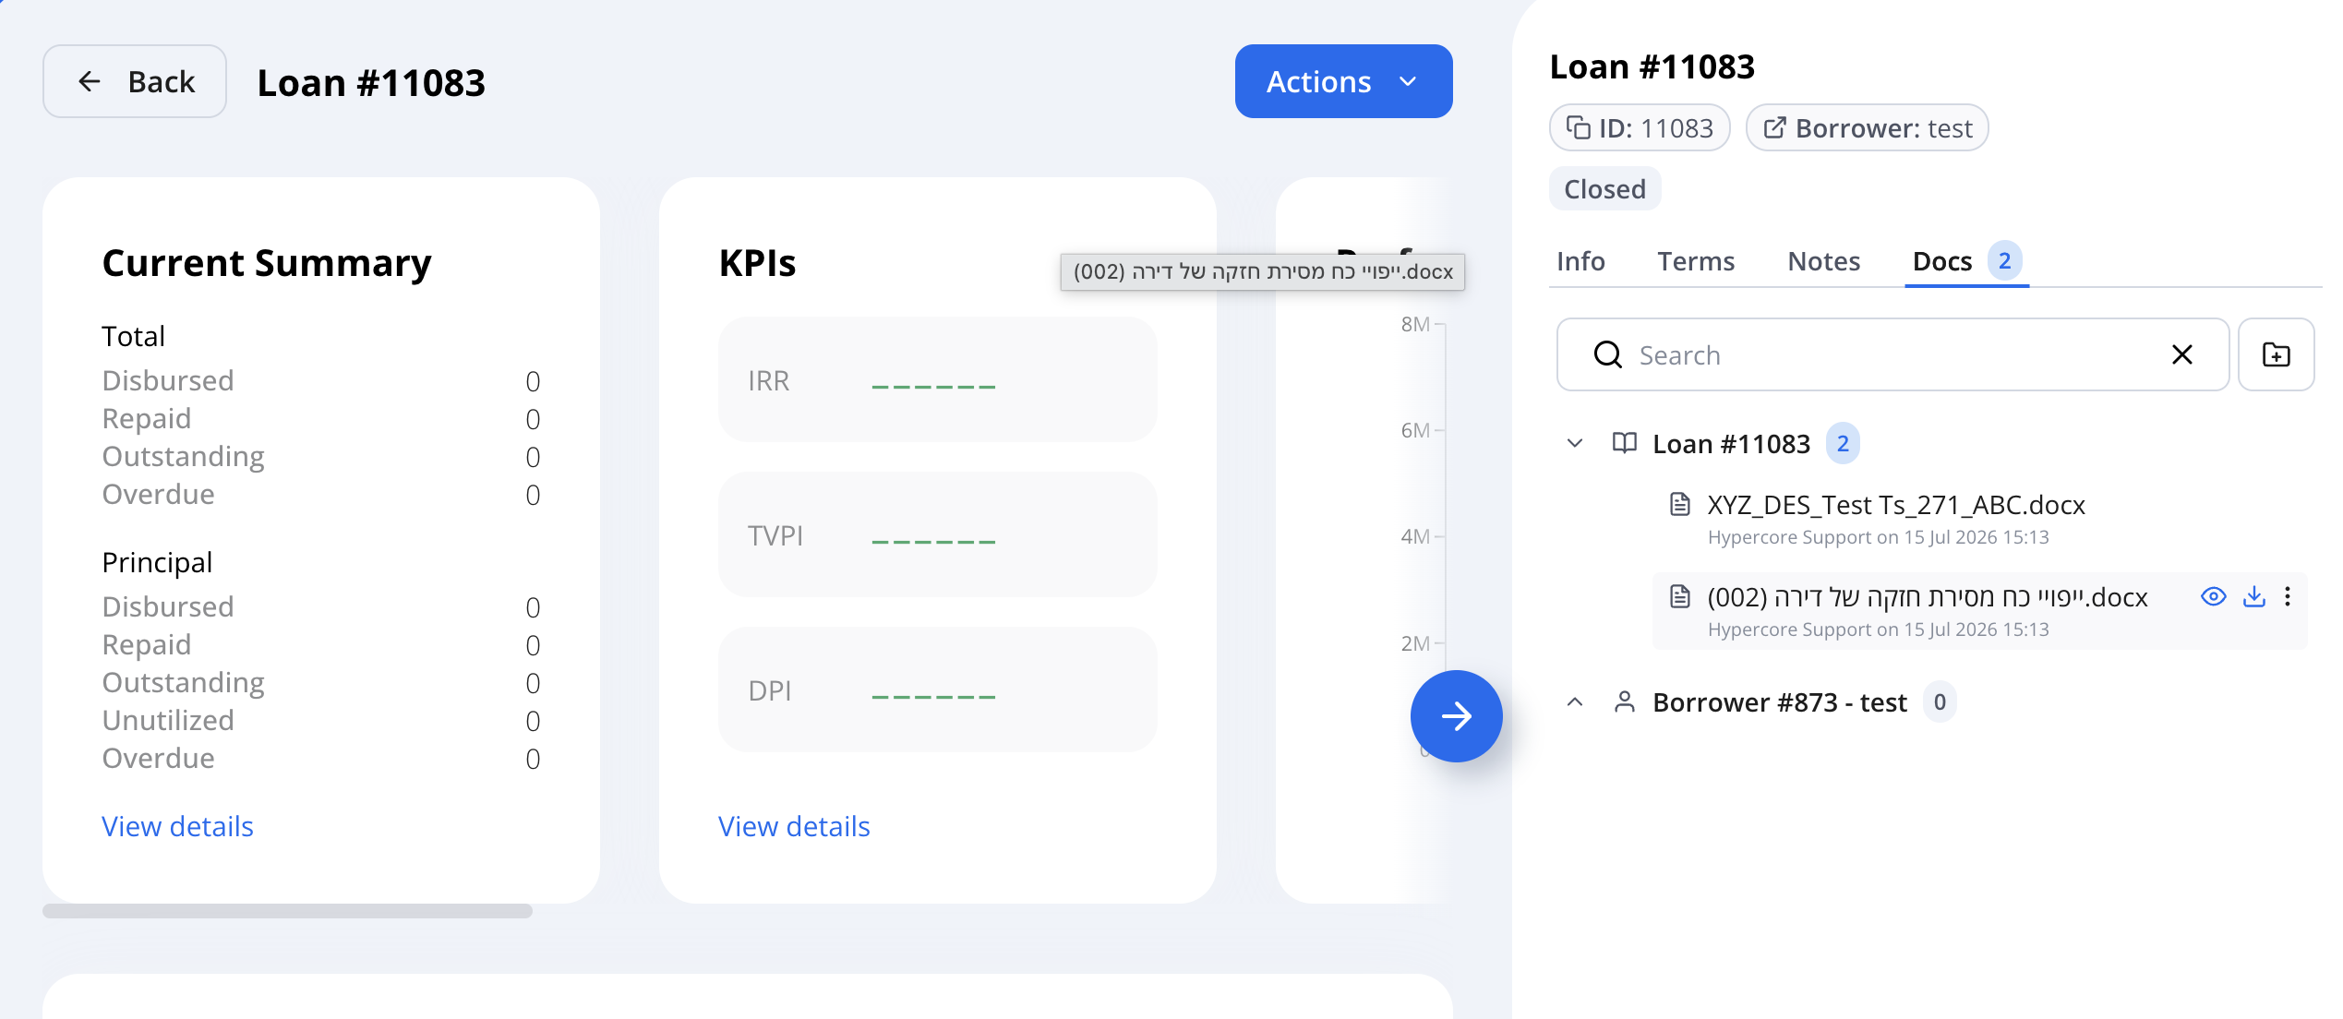Click the 'Principal' section label

pos(157,562)
